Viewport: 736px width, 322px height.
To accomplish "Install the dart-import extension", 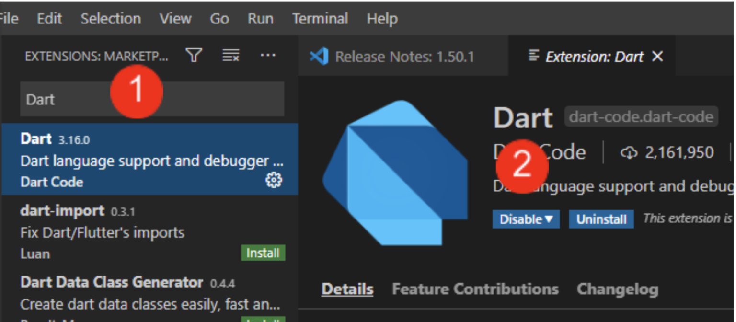I will tap(263, 253).
